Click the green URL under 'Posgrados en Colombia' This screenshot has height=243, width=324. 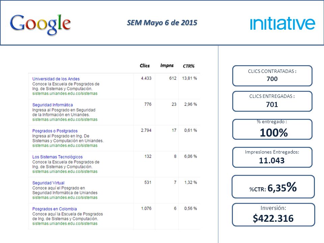coord(65,224)
